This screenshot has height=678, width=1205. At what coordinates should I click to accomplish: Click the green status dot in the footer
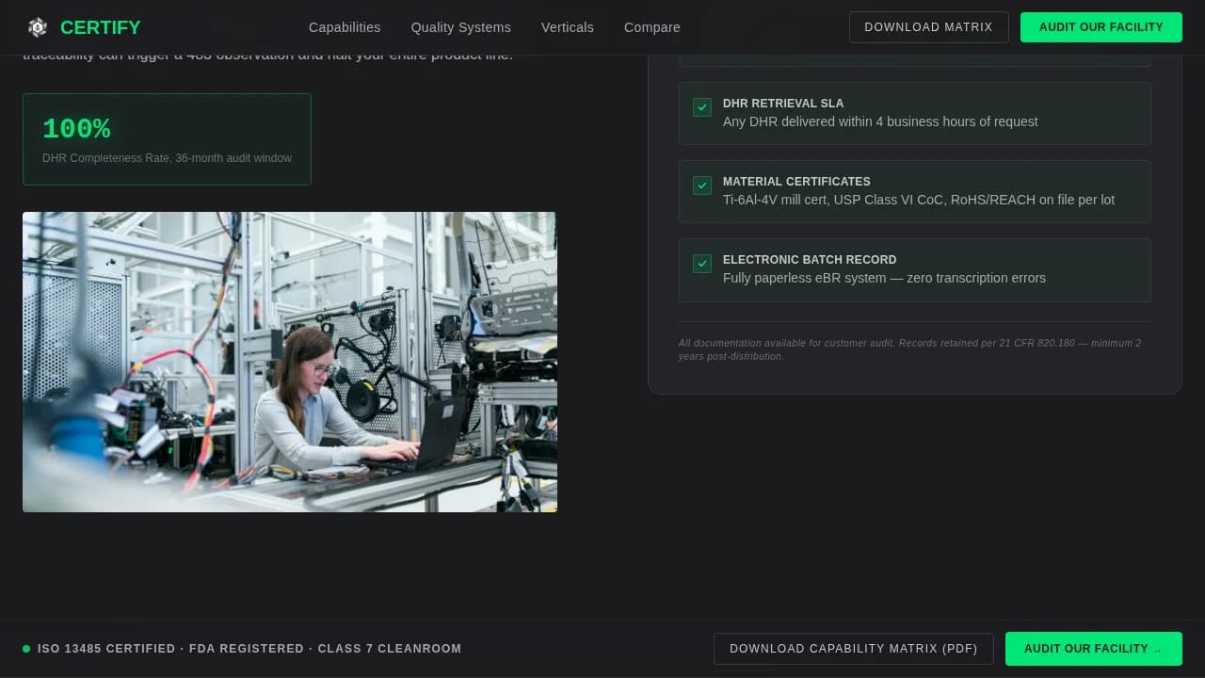28,649
